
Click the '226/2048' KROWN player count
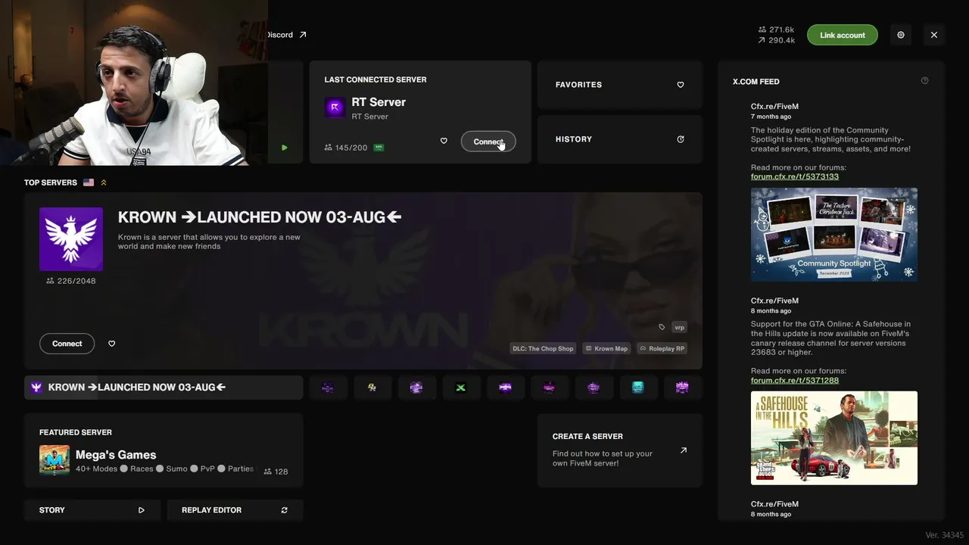click(x=76, y=281)
